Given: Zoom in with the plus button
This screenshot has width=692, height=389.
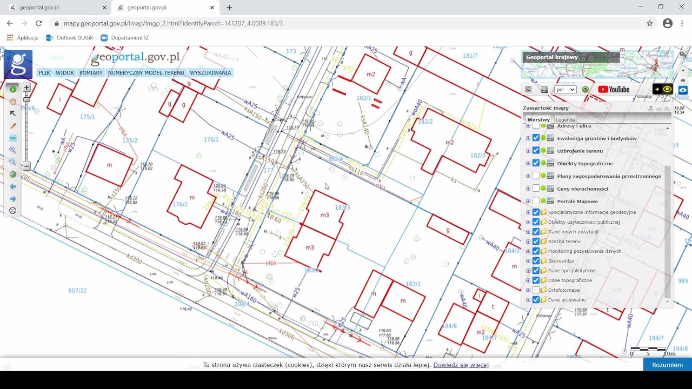Looking at the screenshot, I should (x=26, y=87).
